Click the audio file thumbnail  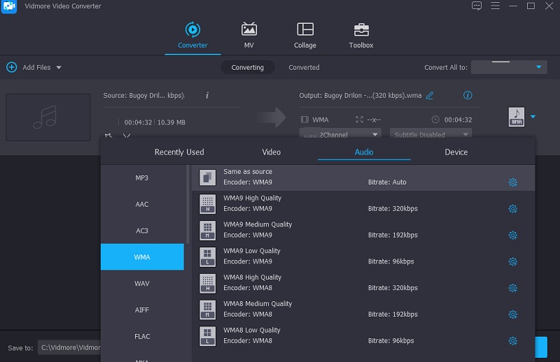pos(48,117)
